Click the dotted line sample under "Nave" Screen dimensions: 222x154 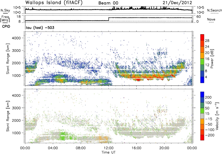(211, 23)
